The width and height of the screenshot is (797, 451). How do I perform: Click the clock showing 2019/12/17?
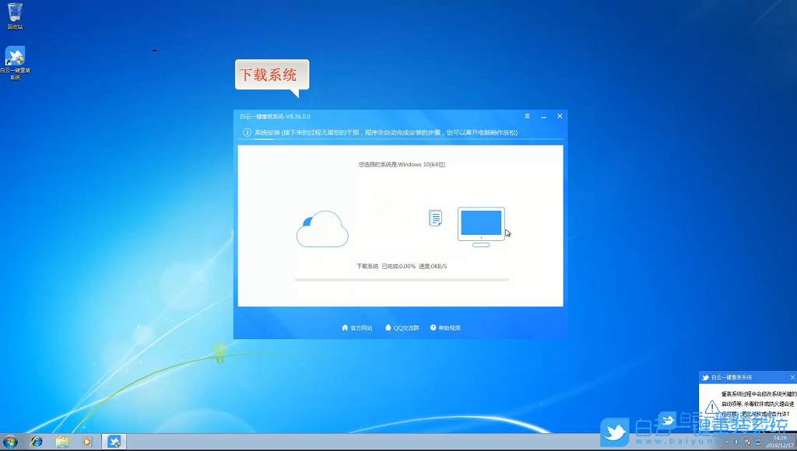[778, 443]
